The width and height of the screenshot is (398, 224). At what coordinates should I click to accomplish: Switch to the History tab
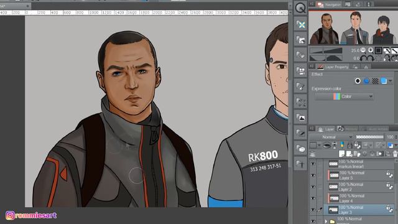tap(348, 129)
